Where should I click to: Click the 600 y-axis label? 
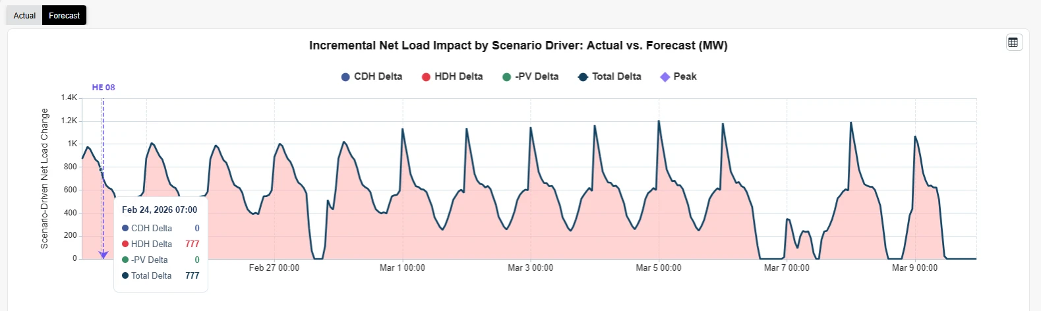(71, 190)
